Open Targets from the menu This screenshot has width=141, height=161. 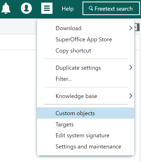[86, 124]
